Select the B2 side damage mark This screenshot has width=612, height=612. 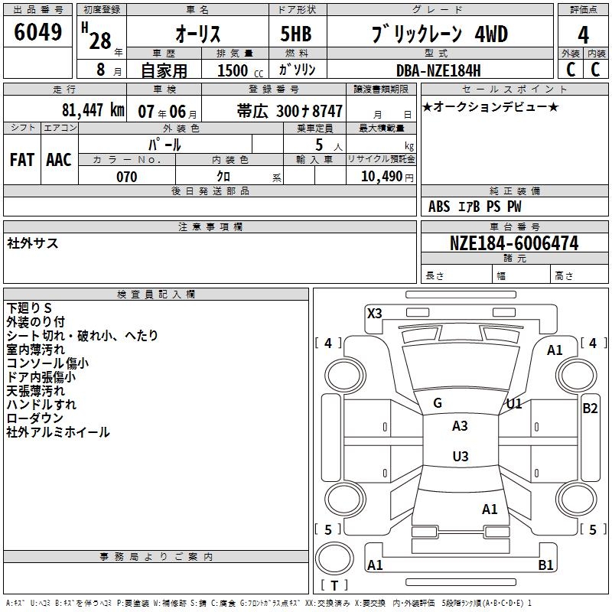(590, 409)
